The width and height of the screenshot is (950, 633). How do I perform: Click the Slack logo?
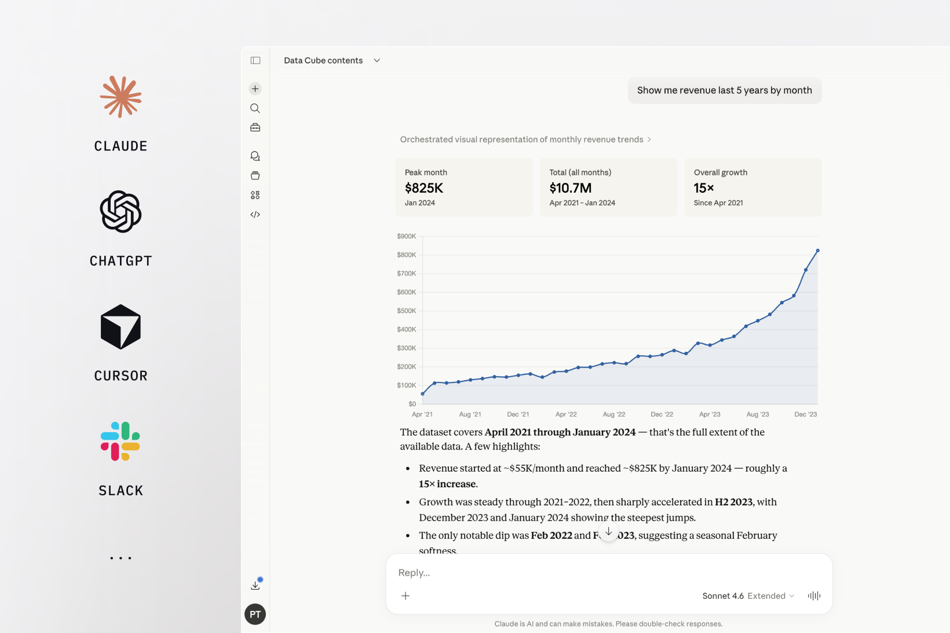(120, 441)
